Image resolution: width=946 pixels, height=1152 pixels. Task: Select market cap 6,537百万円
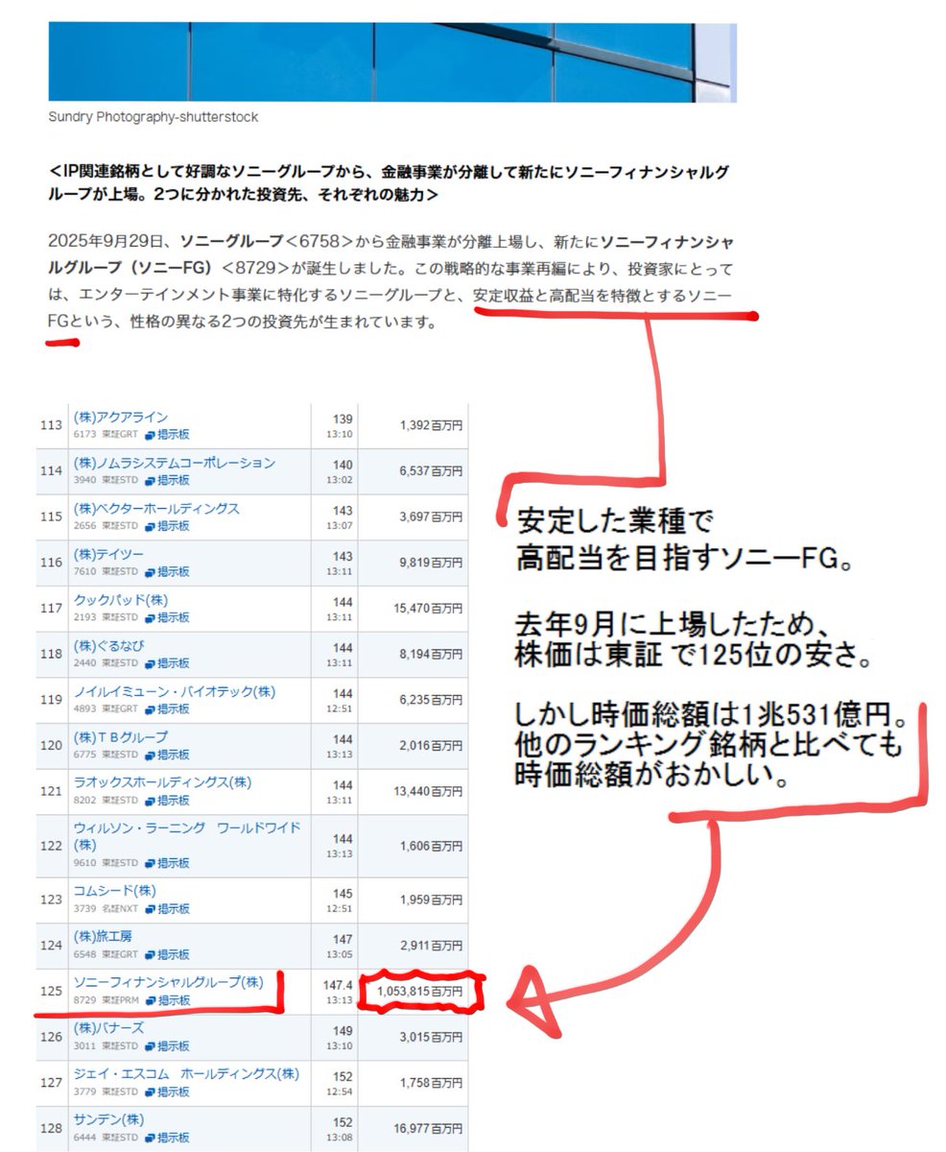click(x=432, y=471)
